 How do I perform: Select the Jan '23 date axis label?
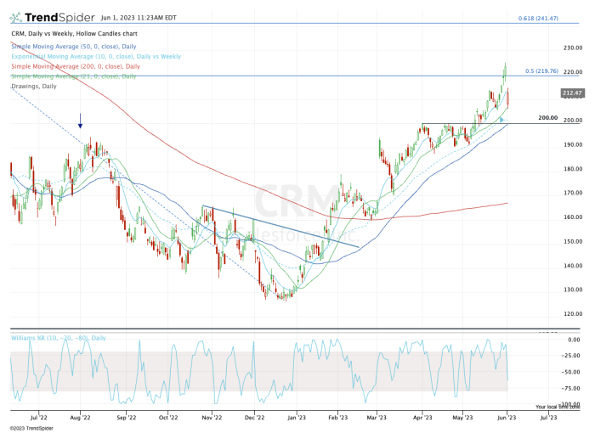pyautogui.click(x=297, y=418)
